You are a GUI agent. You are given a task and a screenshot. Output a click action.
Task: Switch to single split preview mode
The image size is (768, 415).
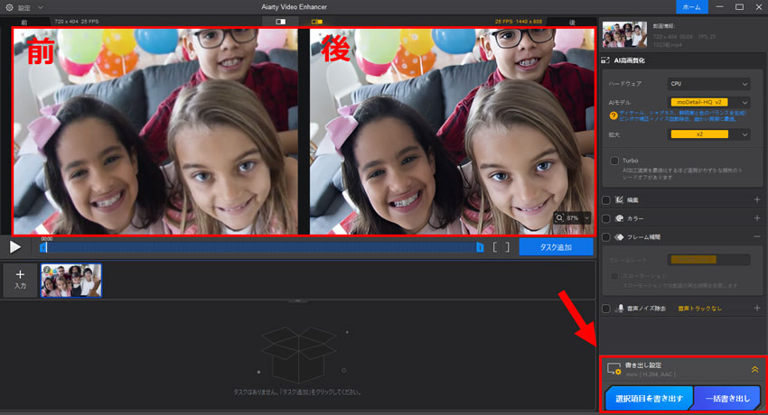pos(281,22)
